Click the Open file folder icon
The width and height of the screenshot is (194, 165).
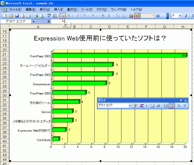pos(11,16)
